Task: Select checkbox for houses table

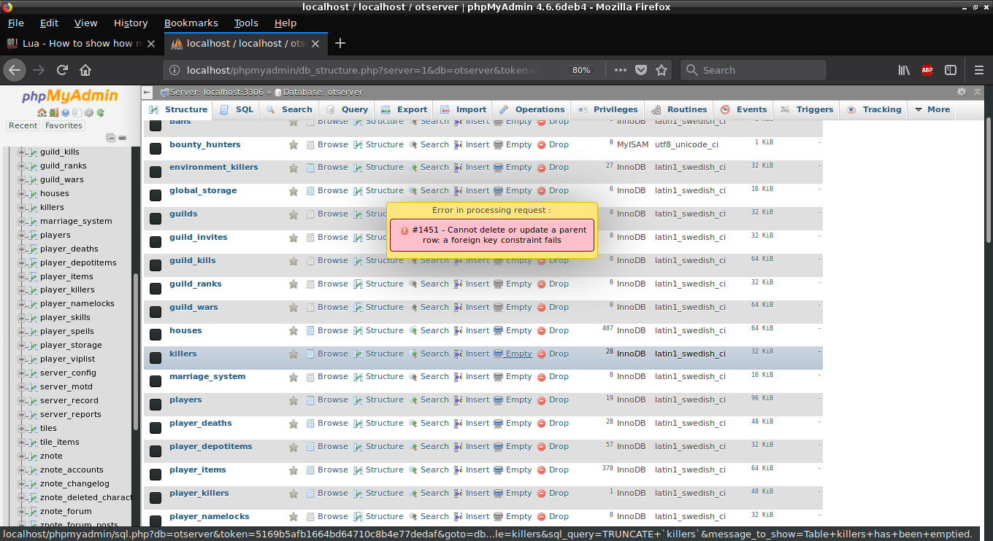Action: coord(156,335)
